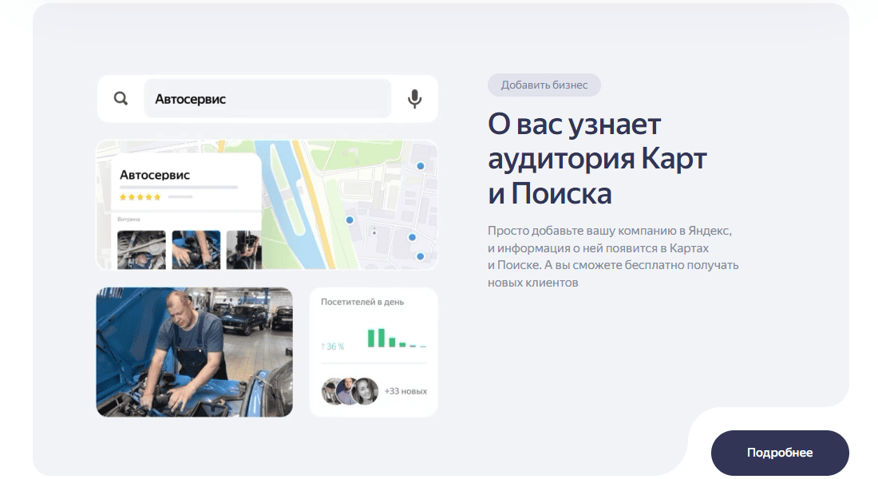The image size is (878, 479).
Task: Click the +33 новых text
Action: point(405,391)
